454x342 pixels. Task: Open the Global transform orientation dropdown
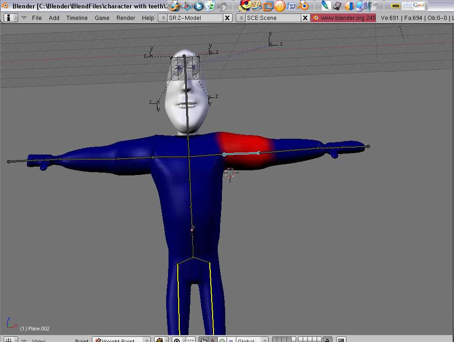tap(252, 340)
